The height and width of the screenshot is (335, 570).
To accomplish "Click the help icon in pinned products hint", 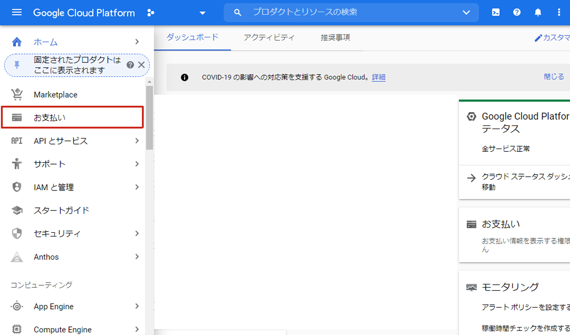I will click(130, 65).
